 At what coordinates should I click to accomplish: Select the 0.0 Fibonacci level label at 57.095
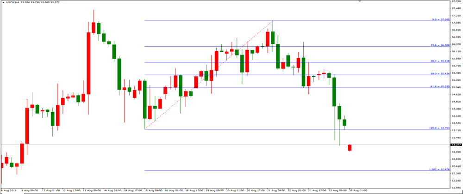440,20
